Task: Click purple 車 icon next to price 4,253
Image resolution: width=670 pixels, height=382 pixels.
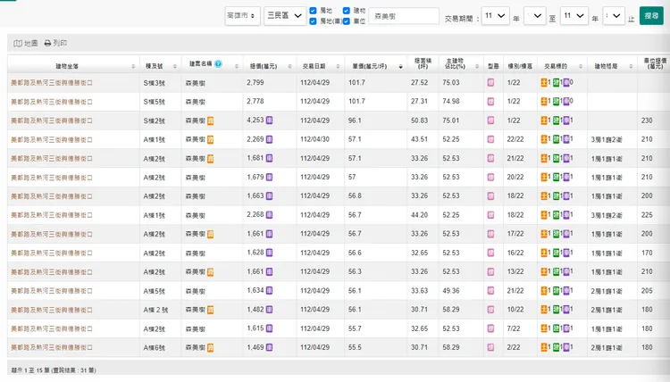Action: point(270,120)
